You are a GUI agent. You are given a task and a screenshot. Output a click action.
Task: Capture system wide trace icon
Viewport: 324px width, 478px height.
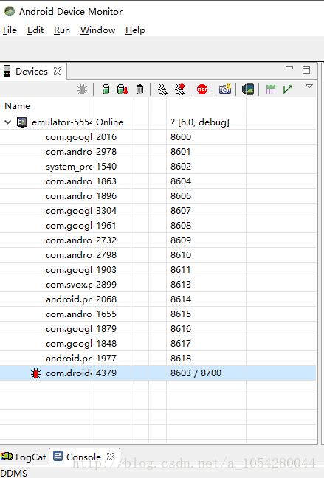tap(270, 89)
